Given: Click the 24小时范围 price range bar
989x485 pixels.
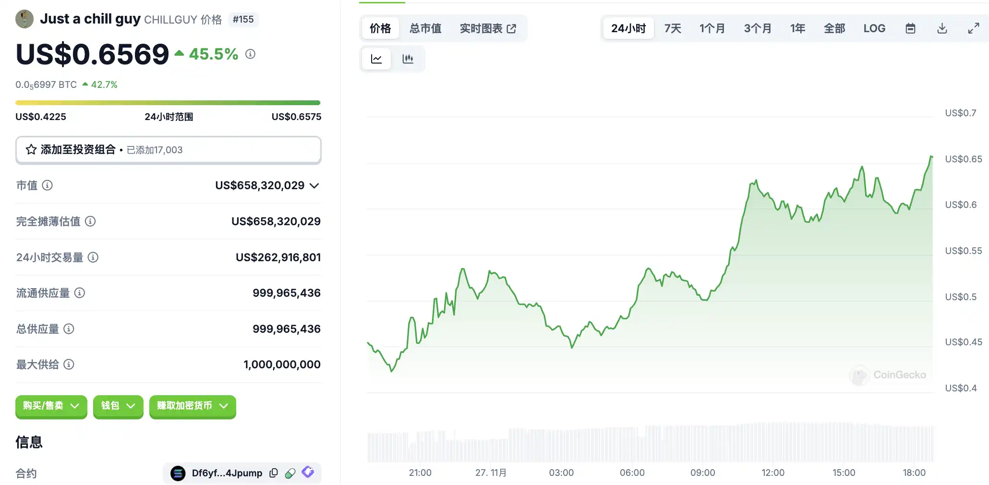Looking at the screenshot, I should tap(168, 103).
